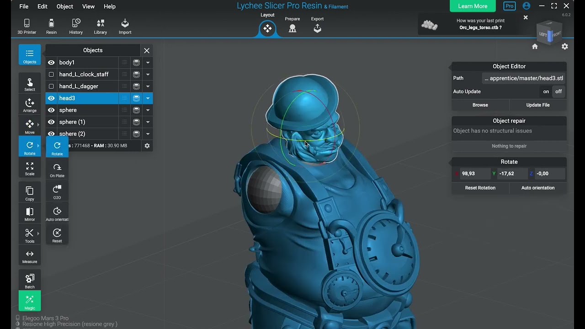Screen dimensions: 585x329
Task: Open the History panel
Action: (x=76, y=27)
